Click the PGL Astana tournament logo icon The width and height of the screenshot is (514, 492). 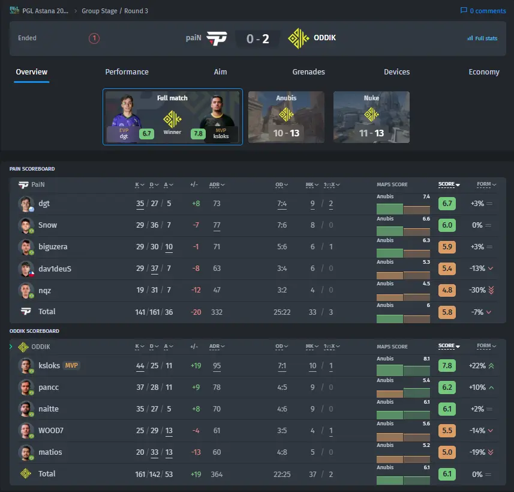tap(14, 10)
